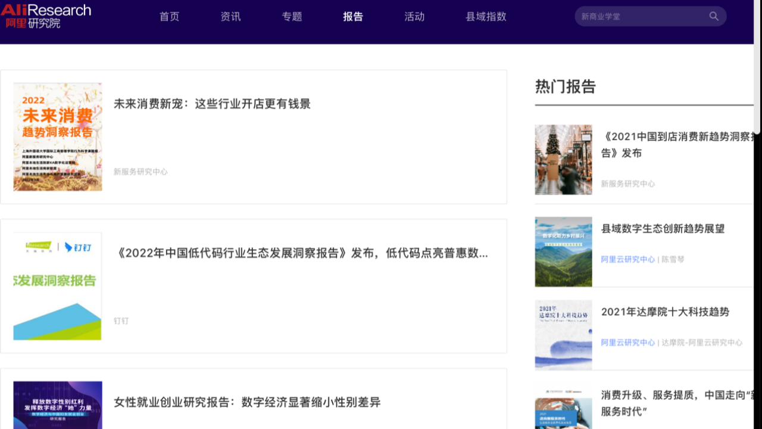Open the 活动 nav item
This screenshot has height=429, width=762.
pyautogui.click(x=414, y=17)
